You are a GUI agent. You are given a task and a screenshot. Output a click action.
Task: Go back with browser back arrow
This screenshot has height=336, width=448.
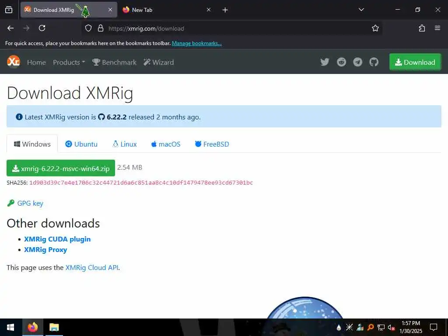pyautogui.click(x=10, y=28)
